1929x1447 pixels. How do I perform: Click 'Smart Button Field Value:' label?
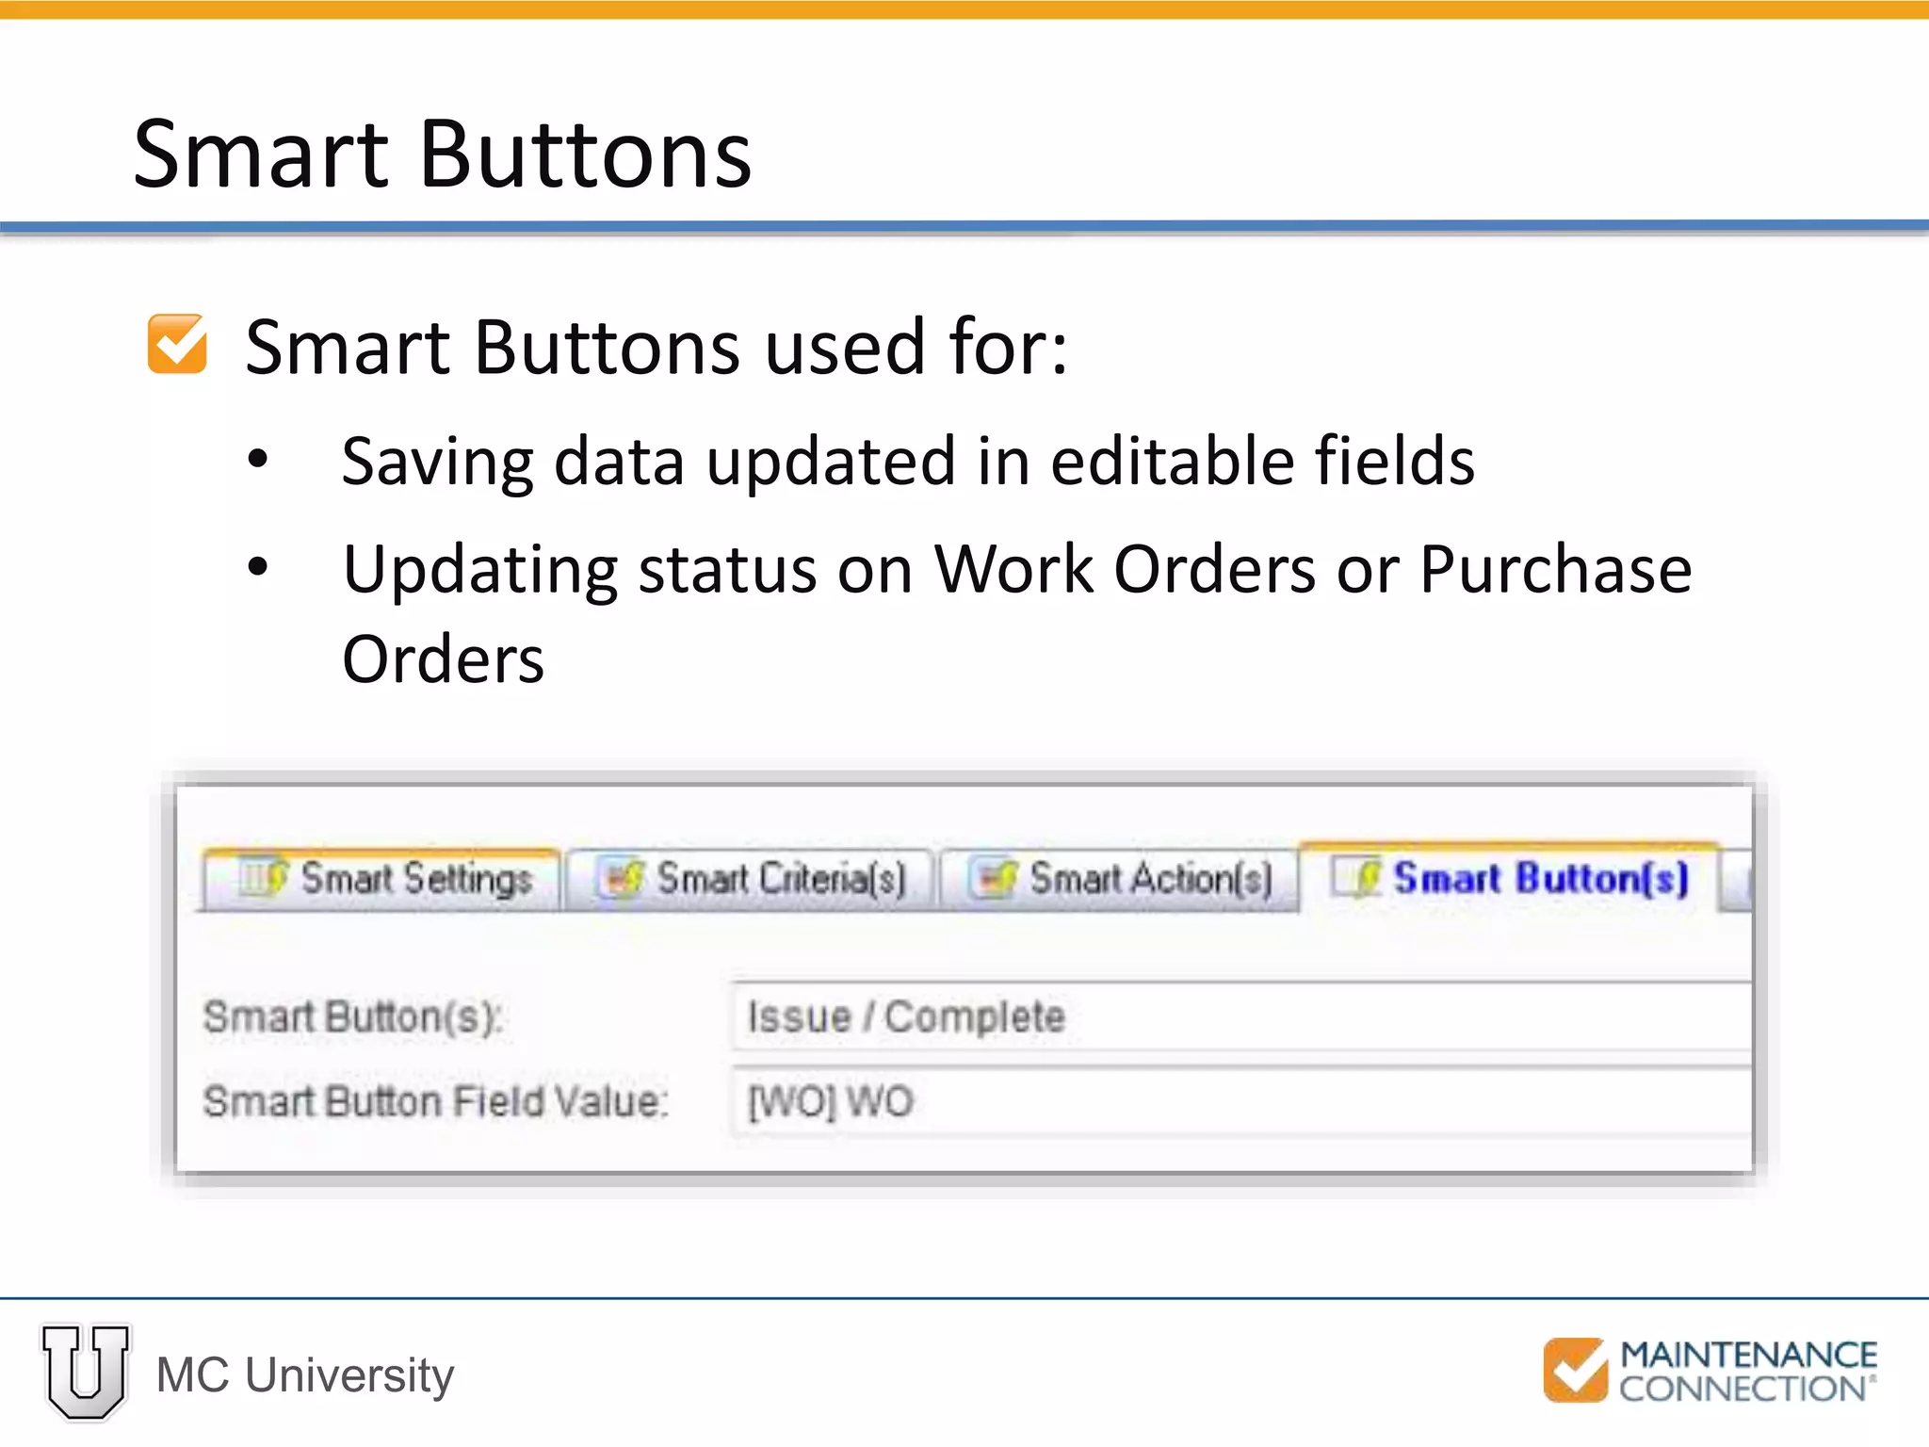pyautogui.click(x=435, y=1101)
